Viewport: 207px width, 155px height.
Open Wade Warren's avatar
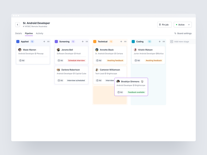(20, 50)
